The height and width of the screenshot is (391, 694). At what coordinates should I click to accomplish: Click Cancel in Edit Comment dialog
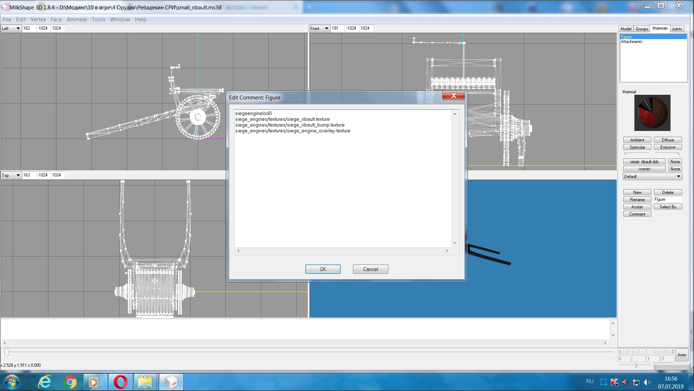[x=370, y=269]
